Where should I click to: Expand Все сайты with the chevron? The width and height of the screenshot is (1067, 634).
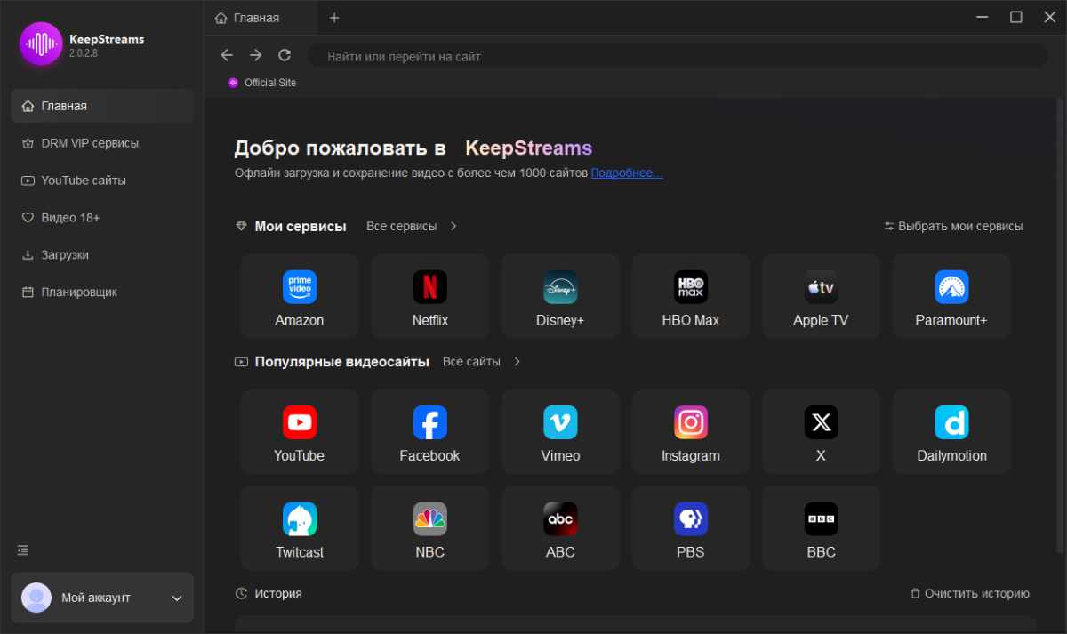[517, 362]
